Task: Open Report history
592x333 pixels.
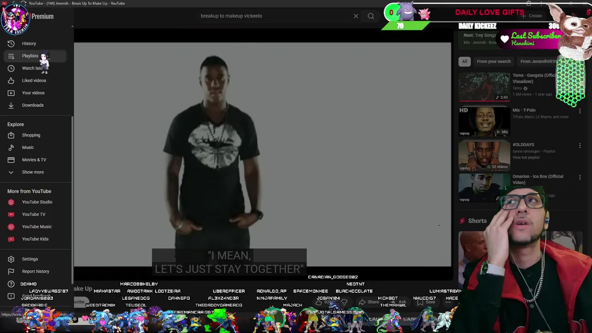Action: [x=36, y=271]
